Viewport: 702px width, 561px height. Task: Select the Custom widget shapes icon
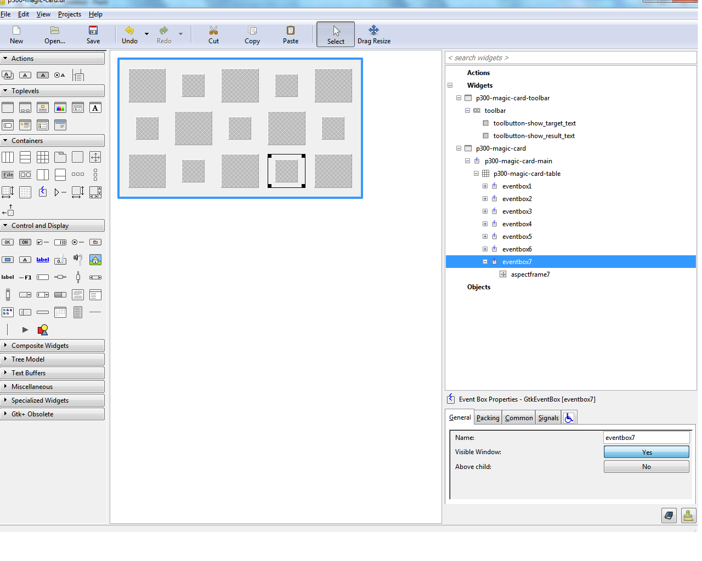tap(43, 330)
